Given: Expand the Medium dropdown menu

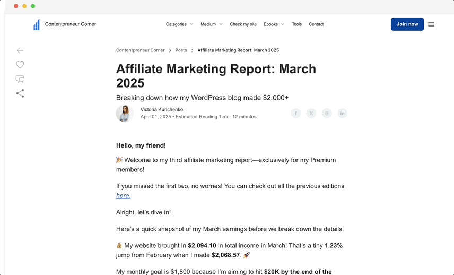Looking at the screenshot, I should 212,24.
